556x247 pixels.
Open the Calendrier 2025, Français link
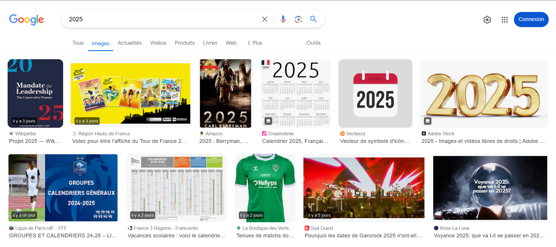(x=295, y=141)
